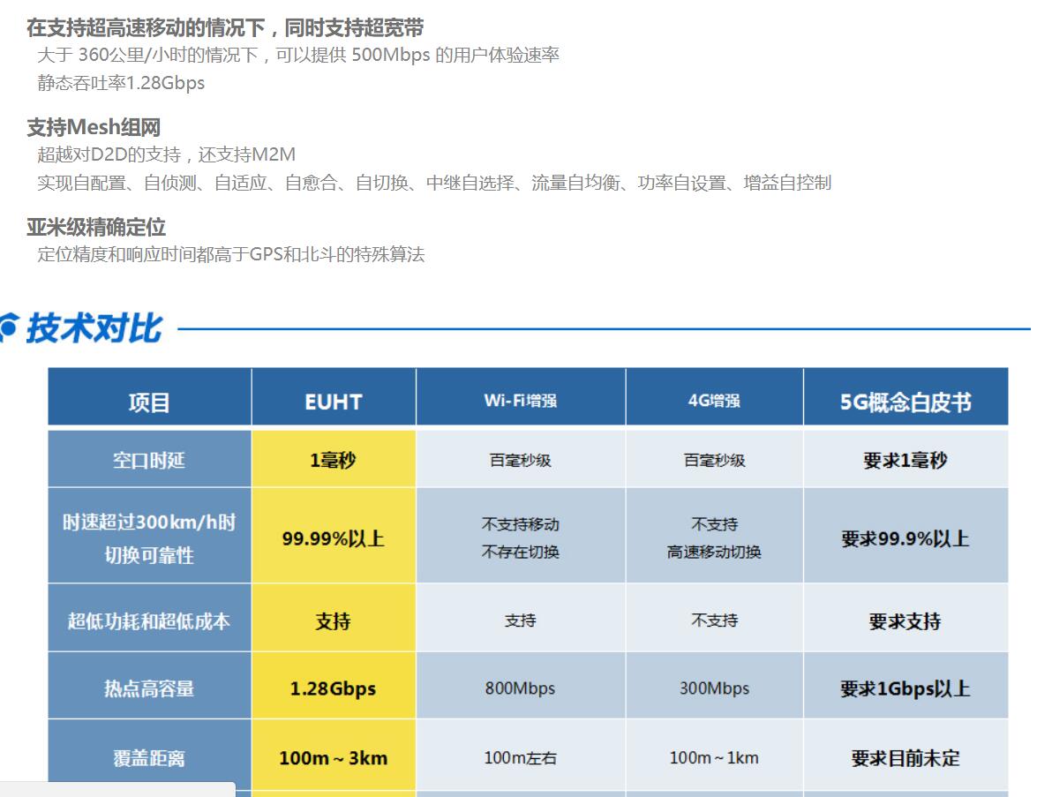Click the 4G增强 column header
The width and height of the screenshot is (1052, 797).
click(714, 401)
